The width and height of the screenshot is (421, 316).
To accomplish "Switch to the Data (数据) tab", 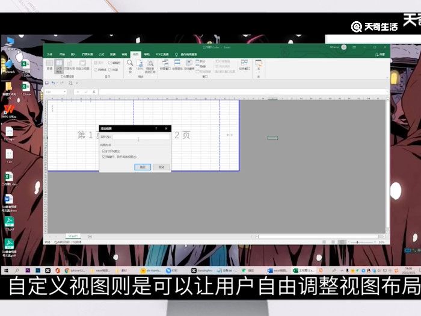I will 113,55.
